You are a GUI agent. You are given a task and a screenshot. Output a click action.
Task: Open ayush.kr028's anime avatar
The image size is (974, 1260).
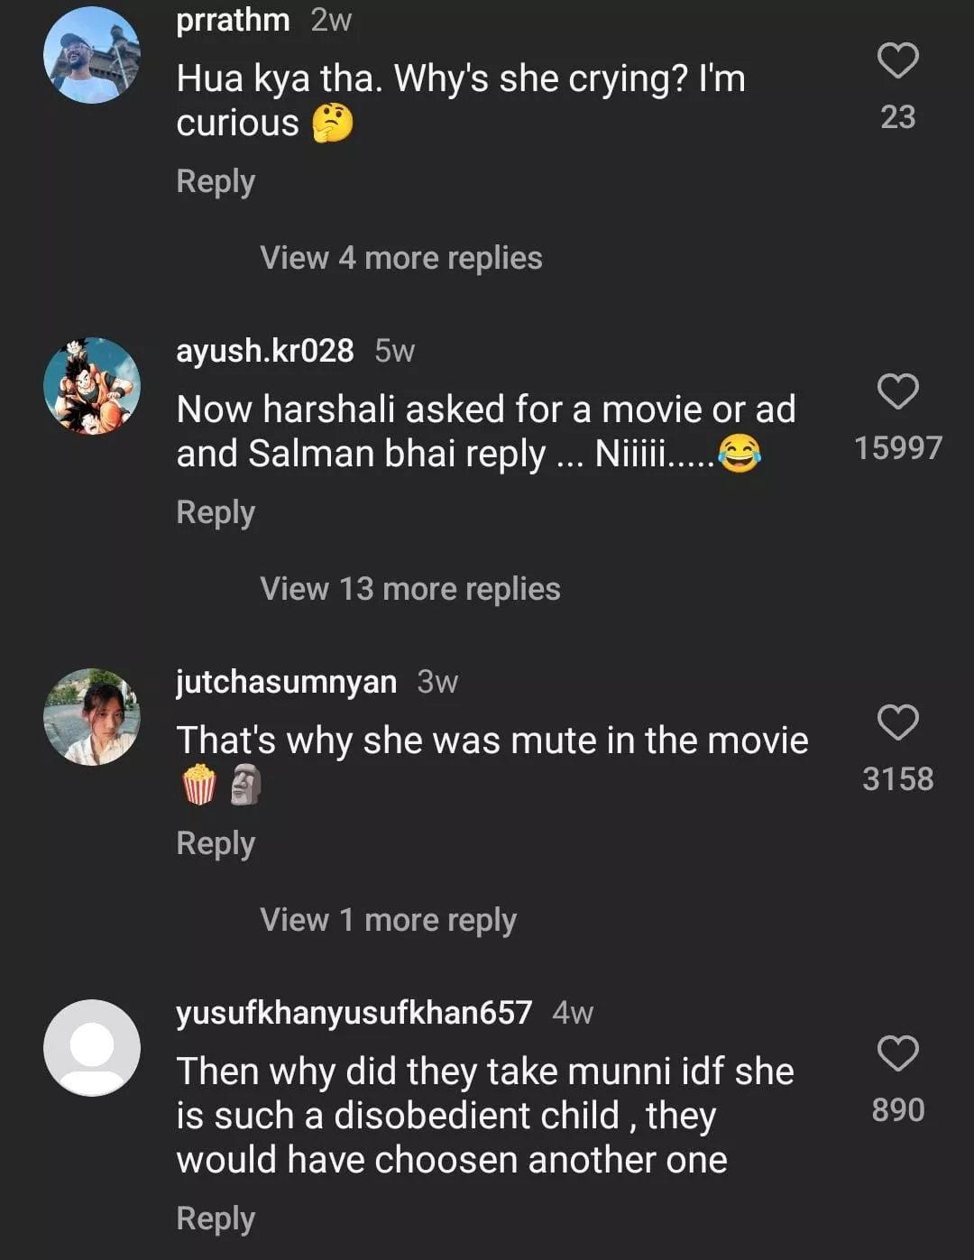pyautogui.click(x=92, y=386)
